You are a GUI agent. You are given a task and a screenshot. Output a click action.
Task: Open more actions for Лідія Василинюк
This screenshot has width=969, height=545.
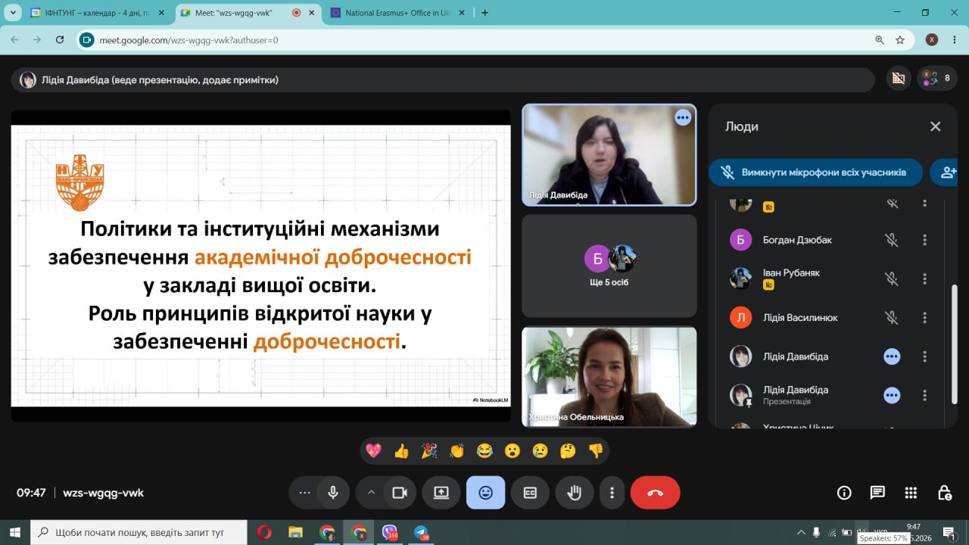(x=924, y=318)
